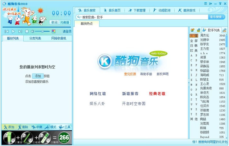
Task: Click the 请登录 login link
Action: [x=67, y=31]
